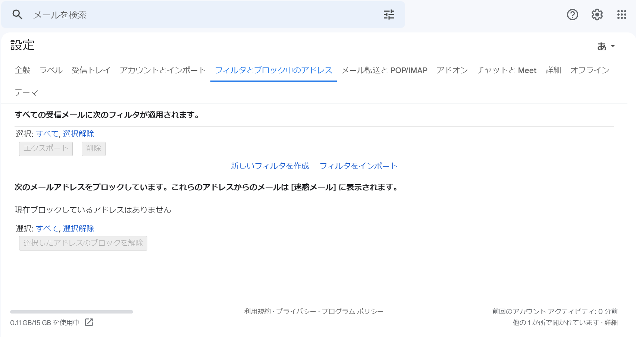Go to the テーマ tab
The height and width of the screenshot is (337, 636).
click(x=26, y=92)
